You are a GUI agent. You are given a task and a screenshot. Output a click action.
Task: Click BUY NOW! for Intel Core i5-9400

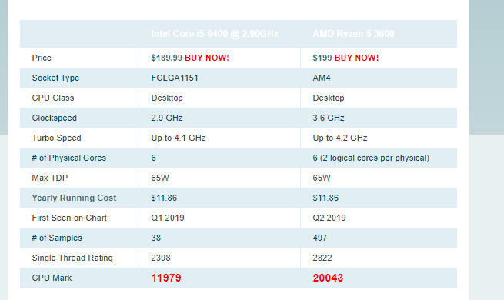pyautogui.click(x=207, y=58)
